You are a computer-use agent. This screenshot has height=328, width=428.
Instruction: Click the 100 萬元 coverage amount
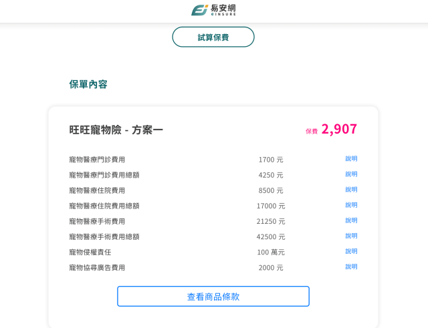271,252
